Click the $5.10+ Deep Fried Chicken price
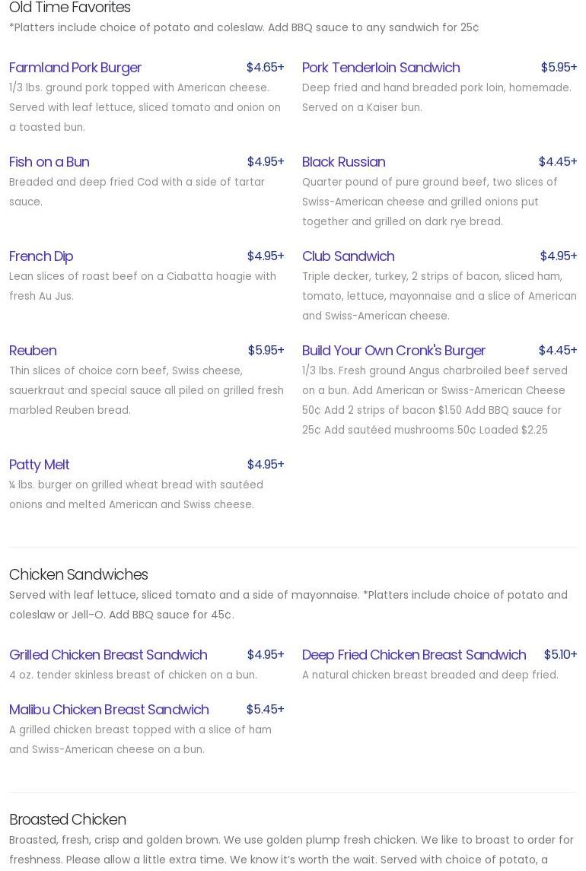586x871 pixels. [x=560, y=655]
